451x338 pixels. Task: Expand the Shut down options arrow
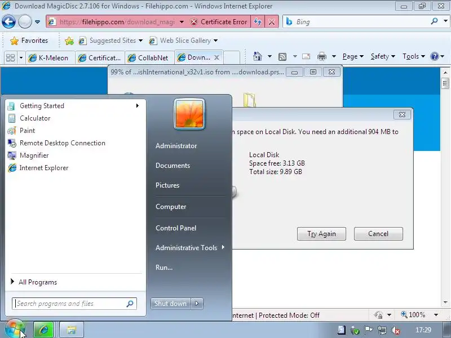197,304
